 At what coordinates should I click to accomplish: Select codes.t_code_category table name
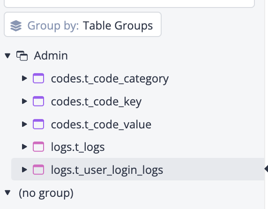coord(110,79)
